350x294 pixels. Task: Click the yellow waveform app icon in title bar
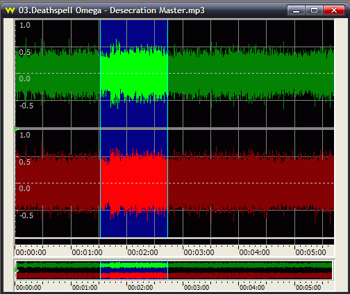pyautogui.click(x=10, y=10)
